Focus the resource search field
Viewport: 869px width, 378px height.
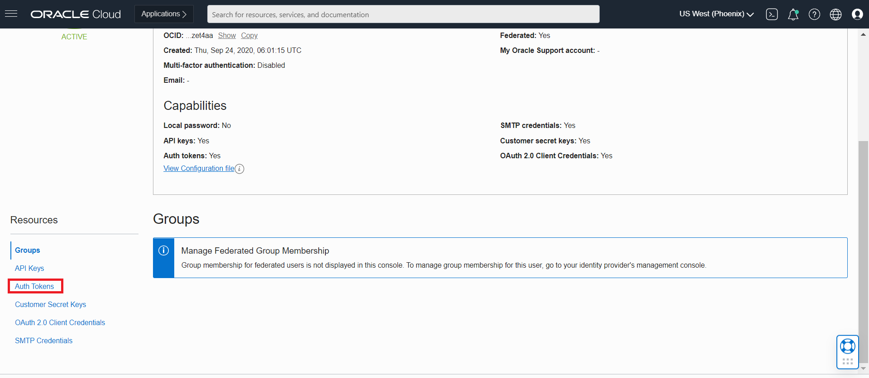403,14
